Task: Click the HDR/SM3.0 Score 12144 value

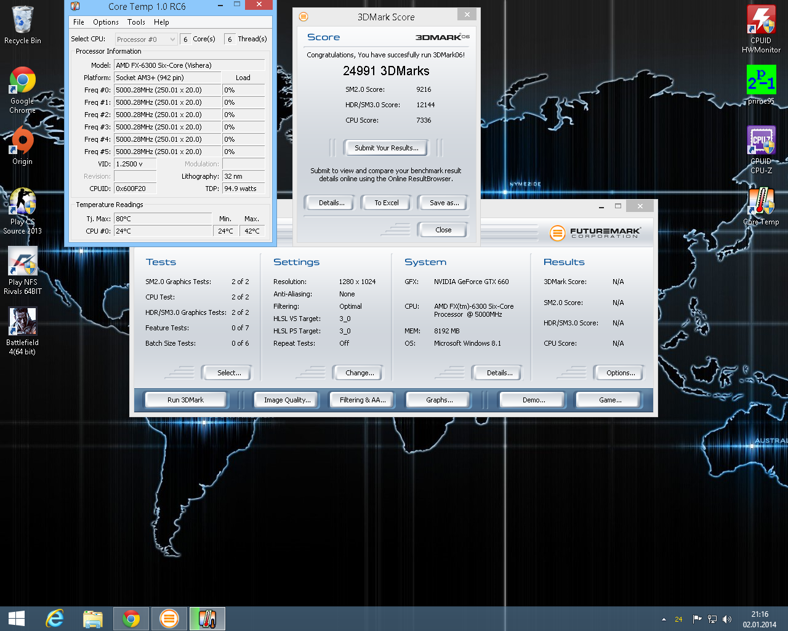Action: click(425, 105)
